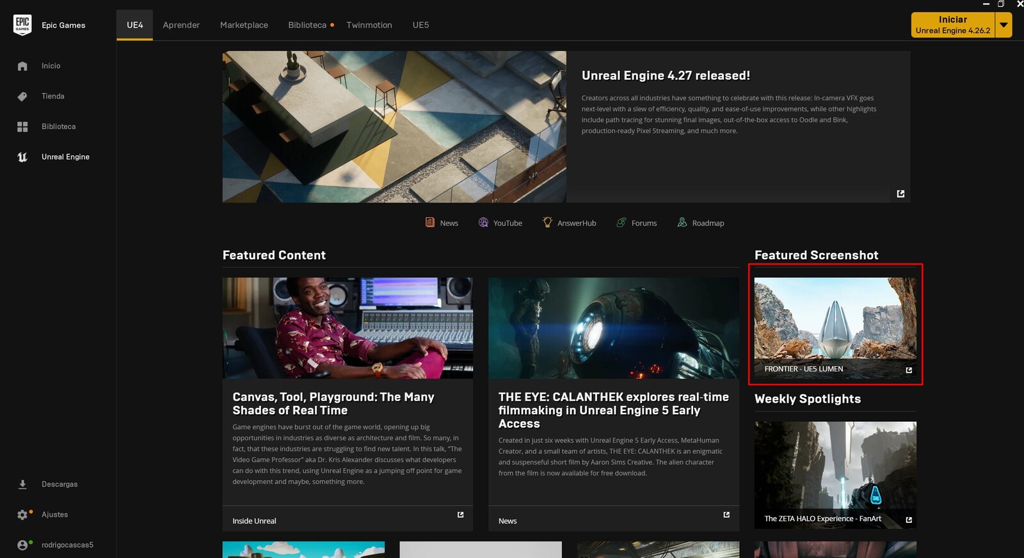Open the Forums link text

coord(644,223)
